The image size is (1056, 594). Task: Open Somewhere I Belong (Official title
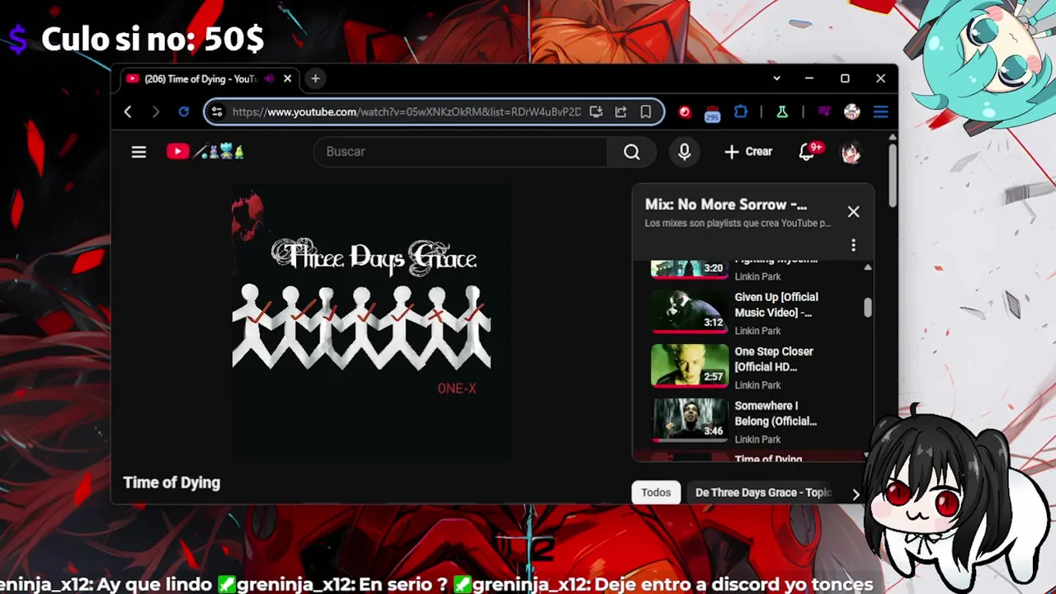point(775,413)
